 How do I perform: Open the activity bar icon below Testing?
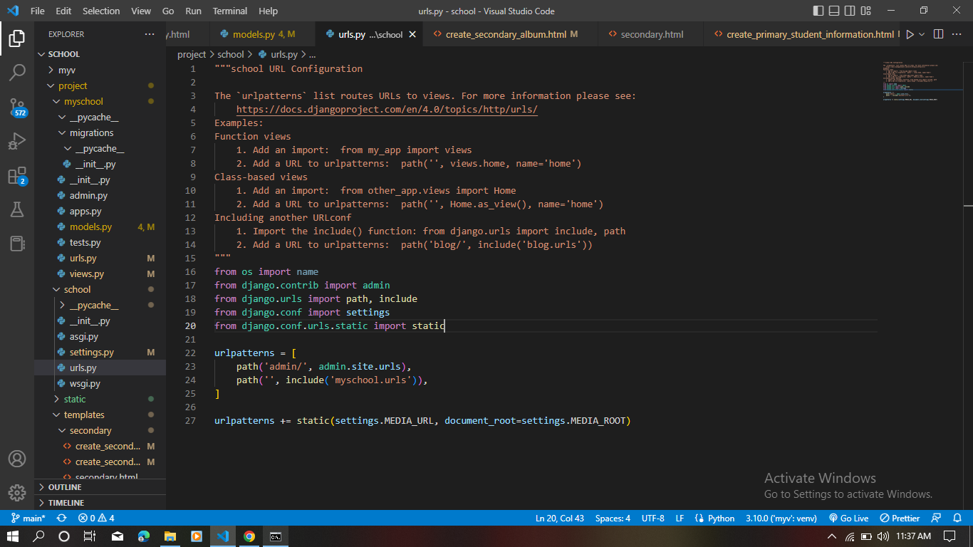coord(17,244)
